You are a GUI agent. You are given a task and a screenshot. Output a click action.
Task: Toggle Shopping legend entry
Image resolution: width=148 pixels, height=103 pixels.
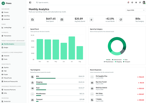pyautogui.click(x=118, y=62)
